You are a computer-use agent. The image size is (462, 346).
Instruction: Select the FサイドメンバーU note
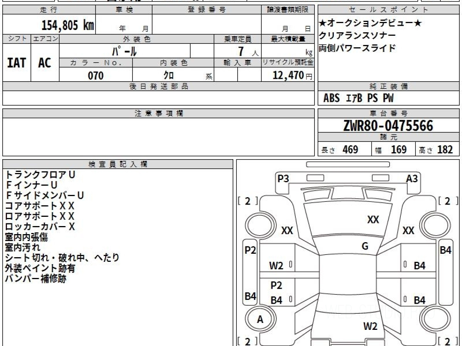coord(45,196)
